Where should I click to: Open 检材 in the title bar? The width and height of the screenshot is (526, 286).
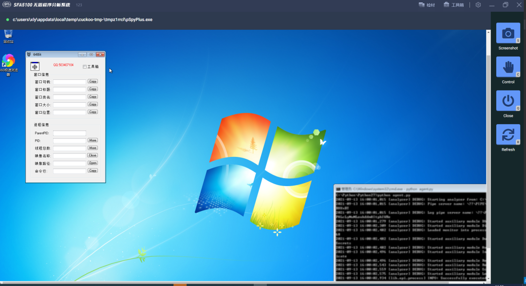427,5
